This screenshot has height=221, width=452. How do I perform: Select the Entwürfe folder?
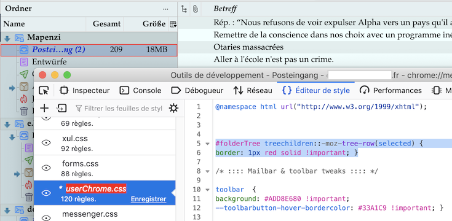coord(49,62)
